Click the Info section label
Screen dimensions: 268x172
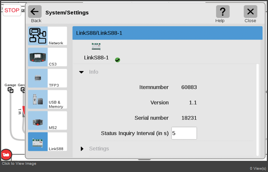94,72
